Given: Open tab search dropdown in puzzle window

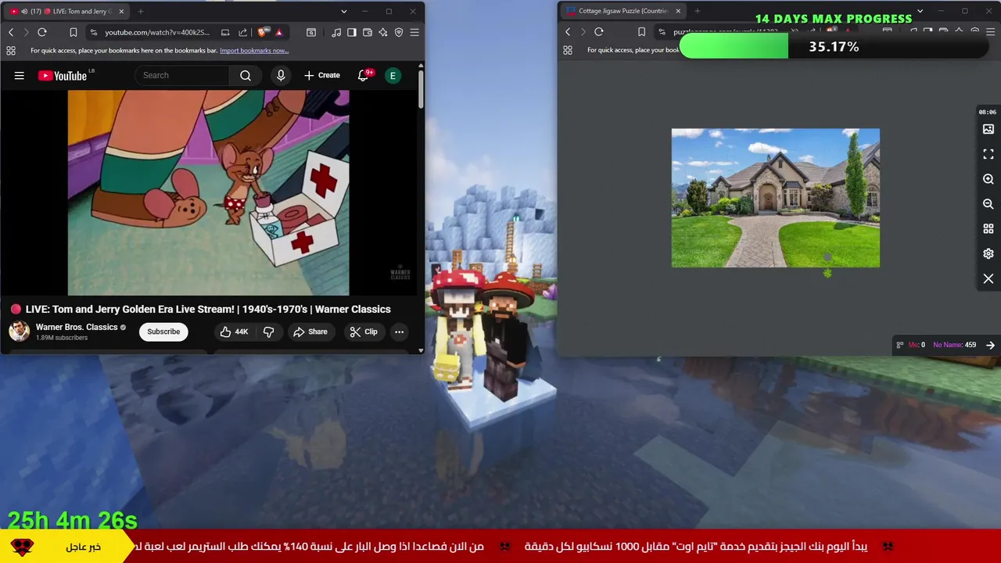Looking at the screenshot, I should 920,11.
